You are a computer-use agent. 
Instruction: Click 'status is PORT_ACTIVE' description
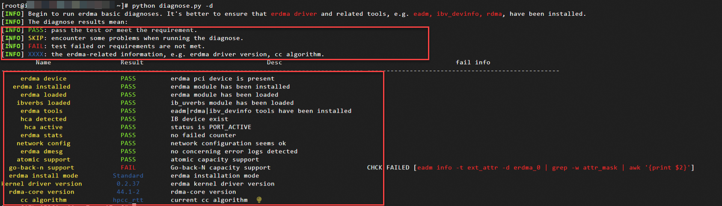(211, 127)
